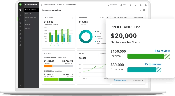The height and width of the screenshot is (96, 175).
Task: Click the QuickBooks logo icon
Action: pyautogui.click(x=20, y=5)
